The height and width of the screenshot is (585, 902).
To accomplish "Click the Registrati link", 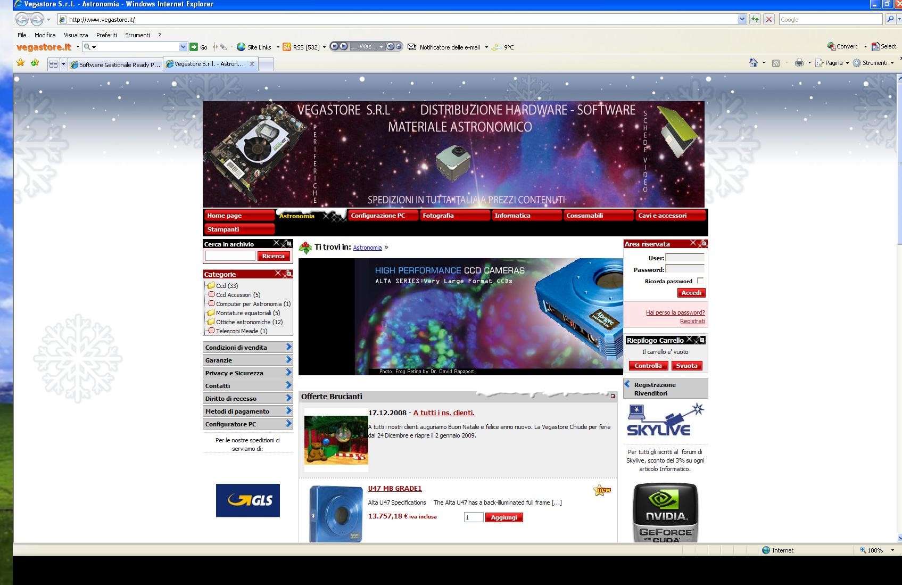I will click(692, 321).
